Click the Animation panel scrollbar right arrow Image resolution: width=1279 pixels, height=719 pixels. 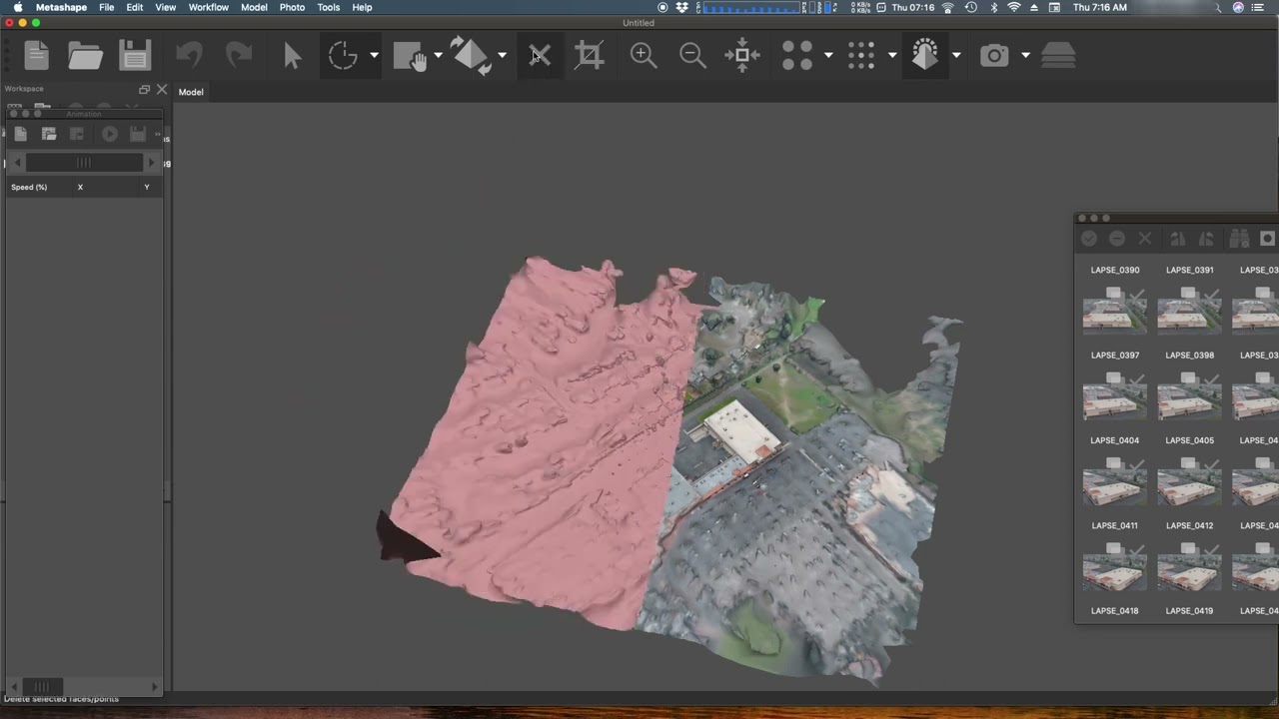click(x=152, y=163)
